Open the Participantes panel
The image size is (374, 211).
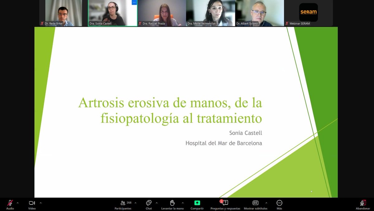point(123,204)
